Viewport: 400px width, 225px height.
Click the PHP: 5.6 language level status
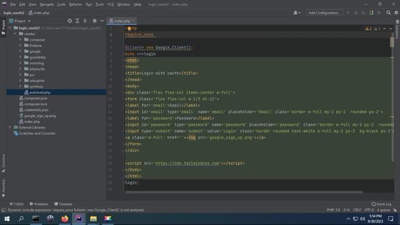[x=333, y=210]
